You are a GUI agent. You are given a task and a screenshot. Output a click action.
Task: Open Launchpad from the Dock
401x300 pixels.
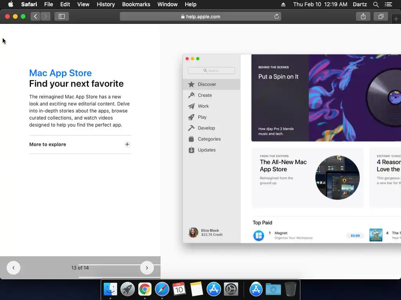coord(127,289)
